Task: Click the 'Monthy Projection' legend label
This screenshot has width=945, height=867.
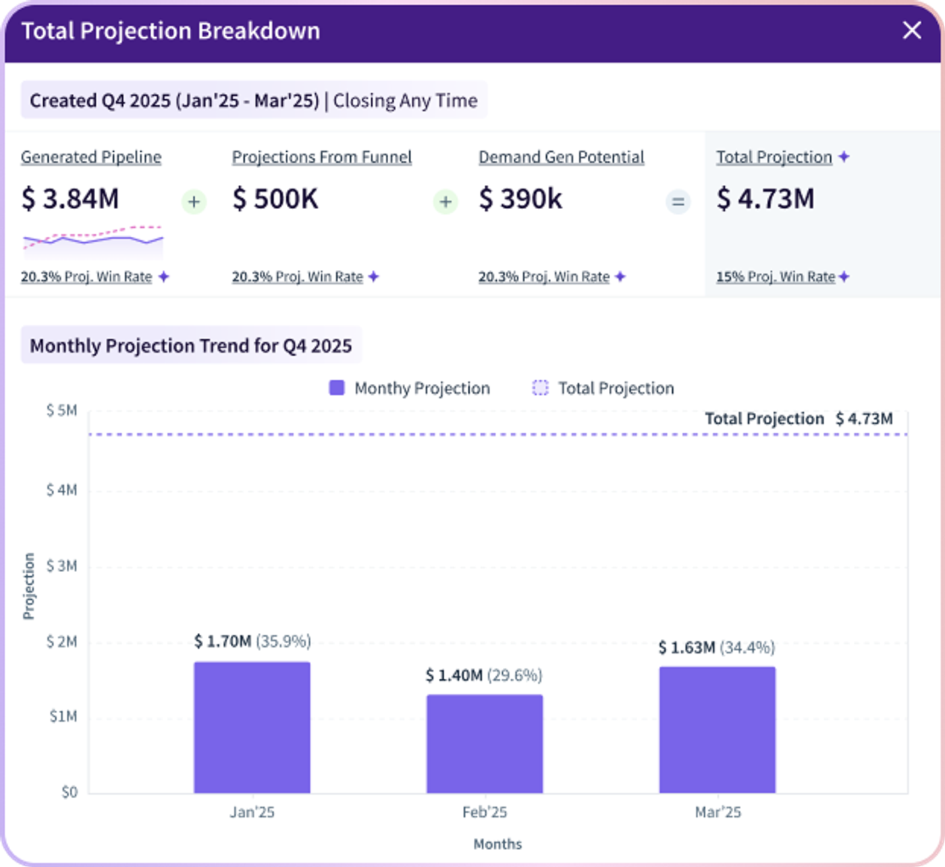Action: (423, 389)
